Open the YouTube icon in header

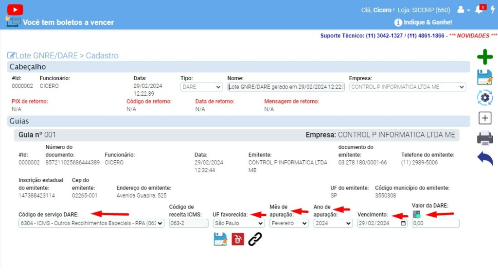15,10
